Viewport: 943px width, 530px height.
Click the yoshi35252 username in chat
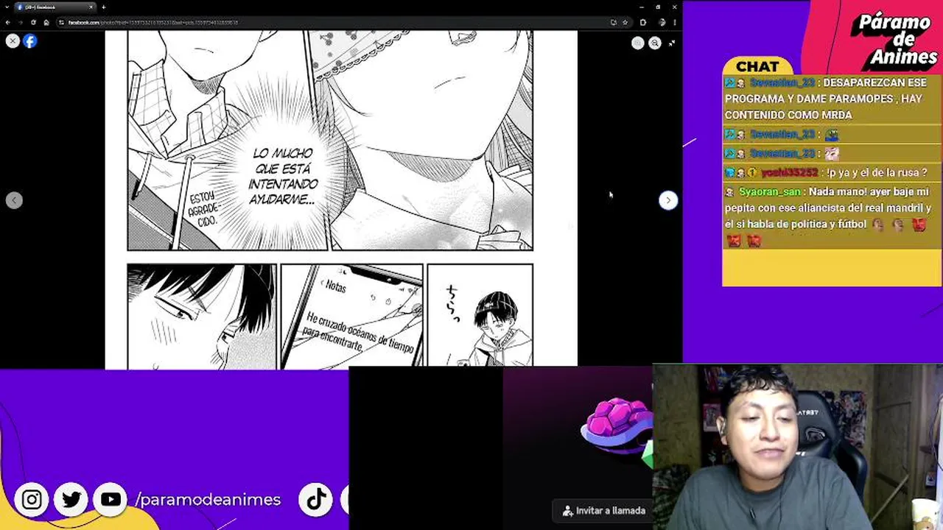(x=790, y=172)
